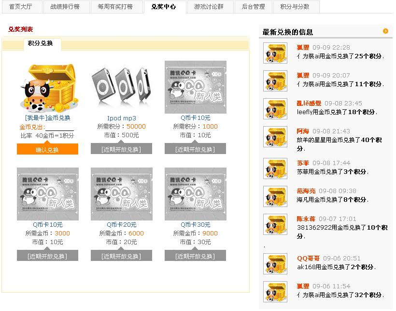
Task: Click the text 市值：500元
Action: tap(122, 135)
